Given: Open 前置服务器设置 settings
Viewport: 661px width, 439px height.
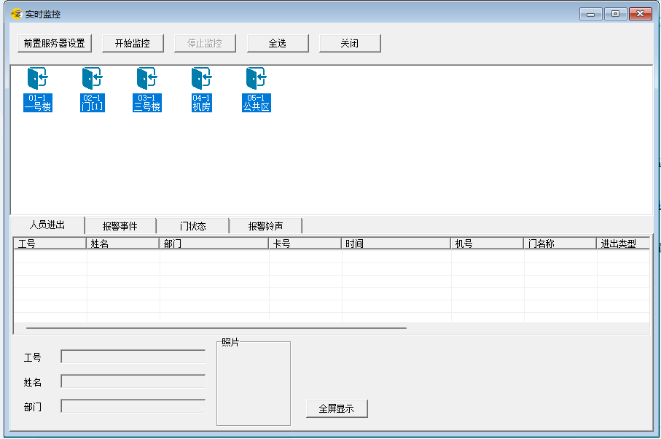Looking at the screenshot, I should (x=55, y=44).
